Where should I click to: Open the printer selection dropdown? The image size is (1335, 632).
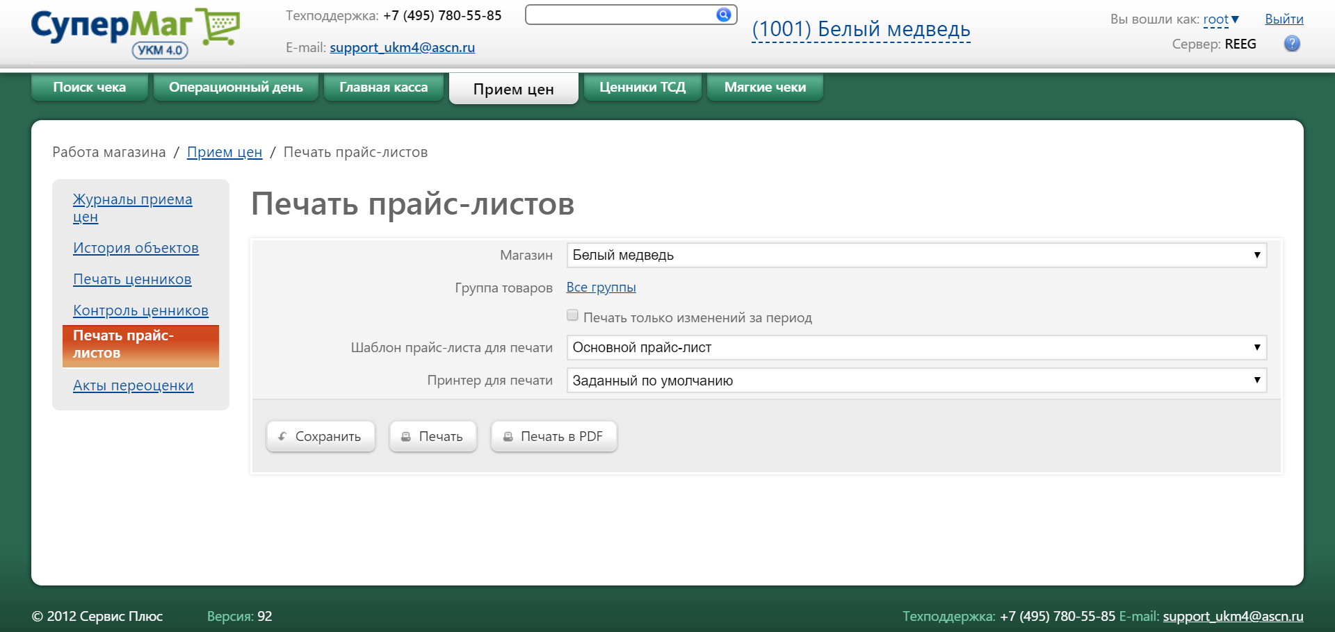(916, 381)
